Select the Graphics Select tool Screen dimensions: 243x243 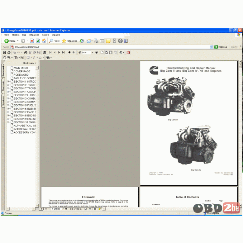tap(22, 58)
